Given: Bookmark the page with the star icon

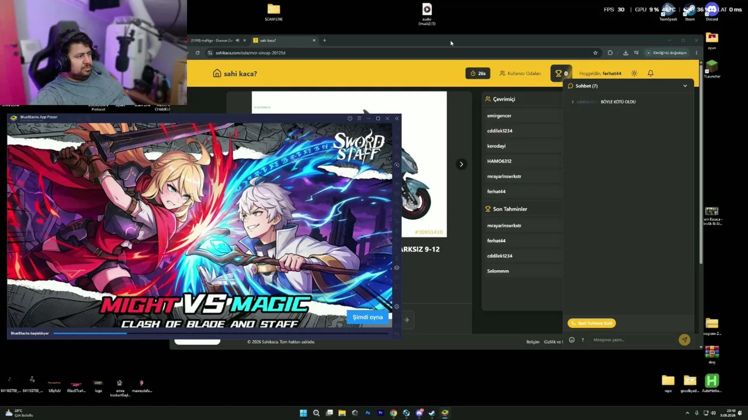Looking at the screenshot, I should (595, 52).
